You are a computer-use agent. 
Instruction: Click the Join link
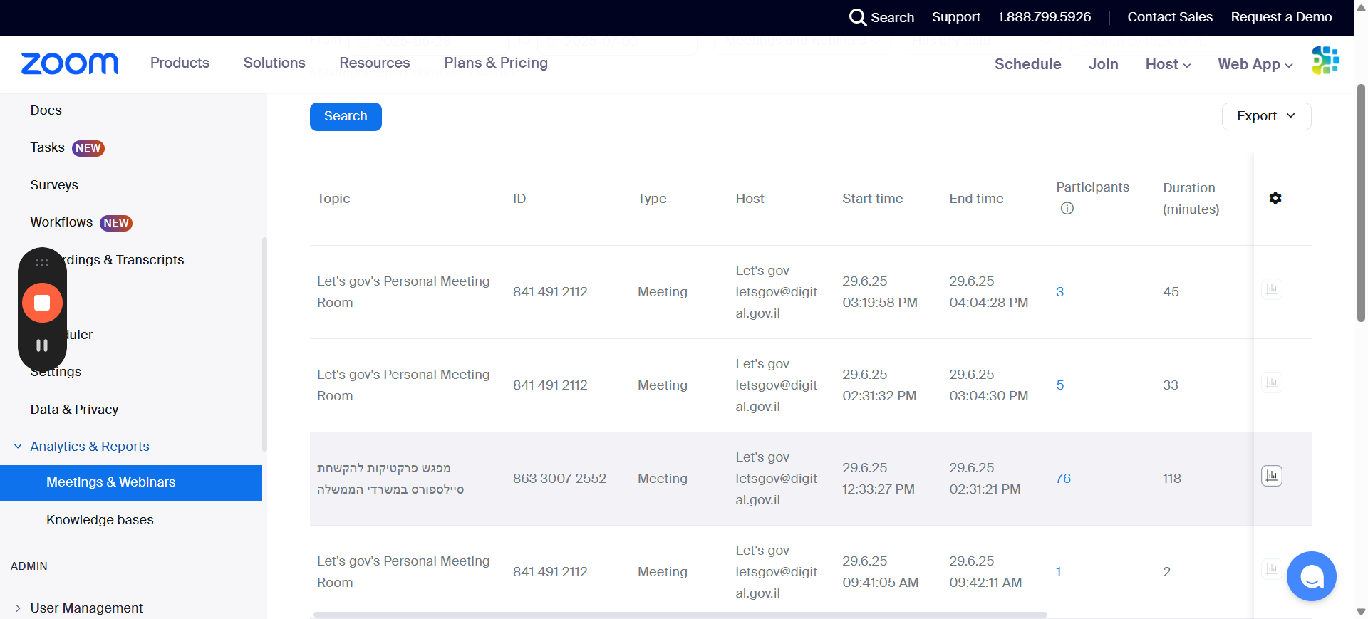(x=1103, y=64)
